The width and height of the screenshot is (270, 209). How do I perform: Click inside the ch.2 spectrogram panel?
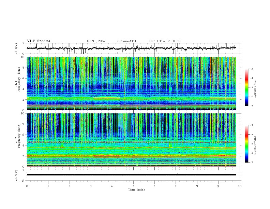(131, 140)
